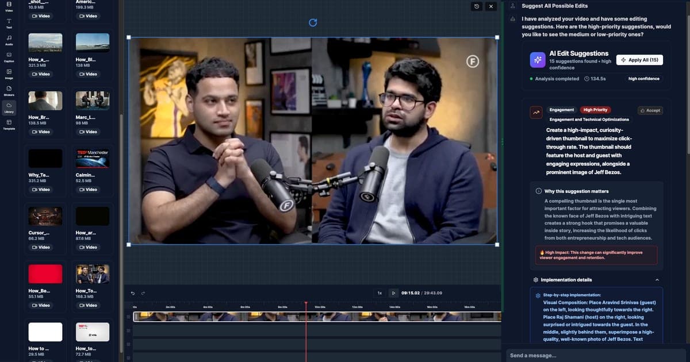The width and height of the screenshot is (690, 362).
Task: Select the Why_Te... black thumbnail
Action: [x=45, y=159]
